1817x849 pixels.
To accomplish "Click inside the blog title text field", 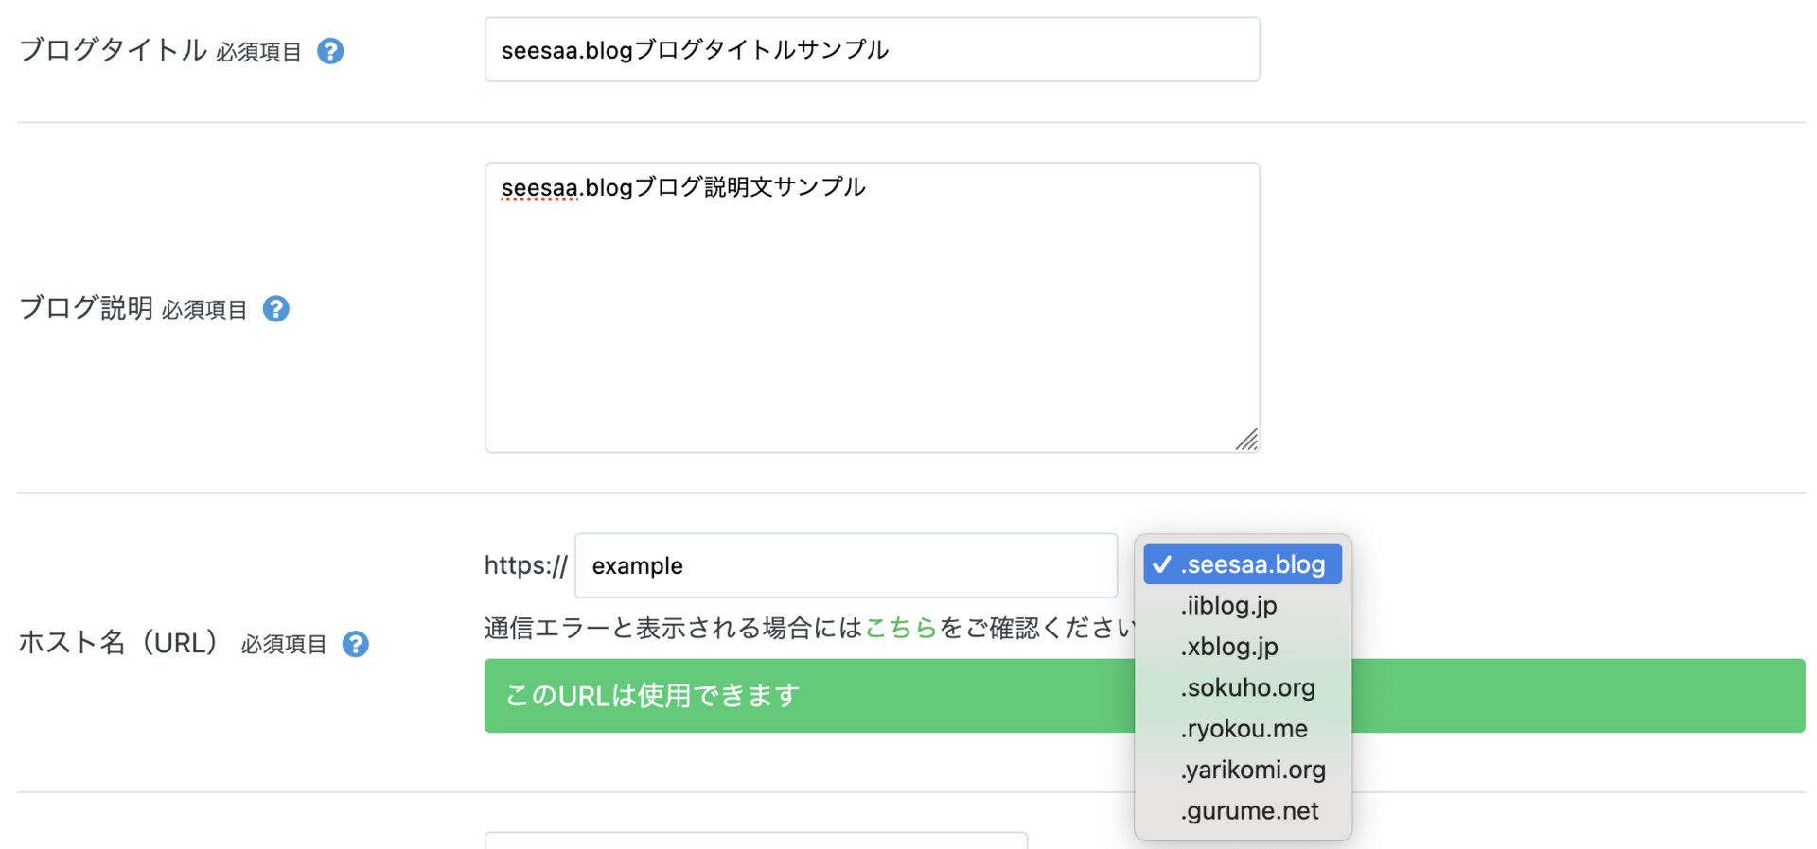I will [x=871, y=49].
